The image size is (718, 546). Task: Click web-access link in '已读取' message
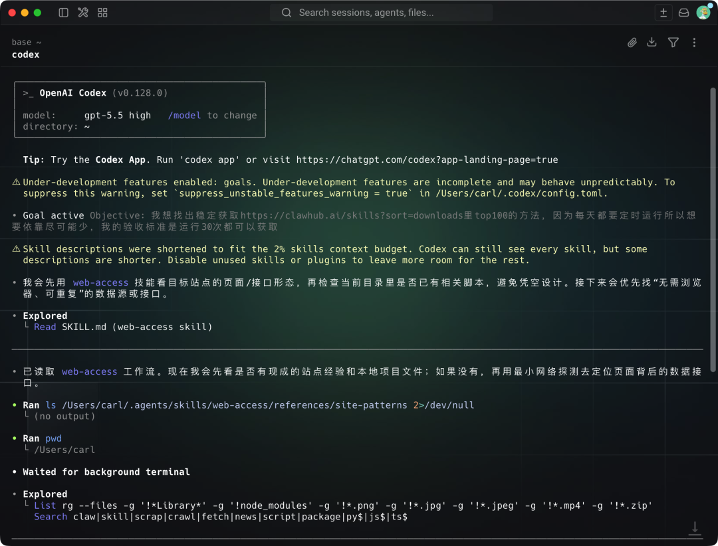click(x=89, y=371)
